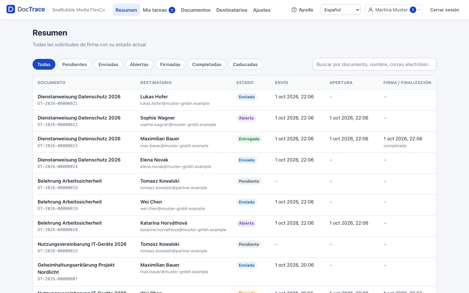469x293 pixels.
Task: Click Cerrar sesión to log out
Action: click(x=445, y=10)
